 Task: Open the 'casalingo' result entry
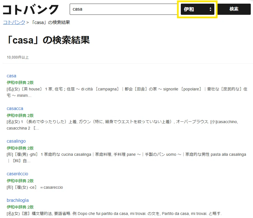point(16,141)
